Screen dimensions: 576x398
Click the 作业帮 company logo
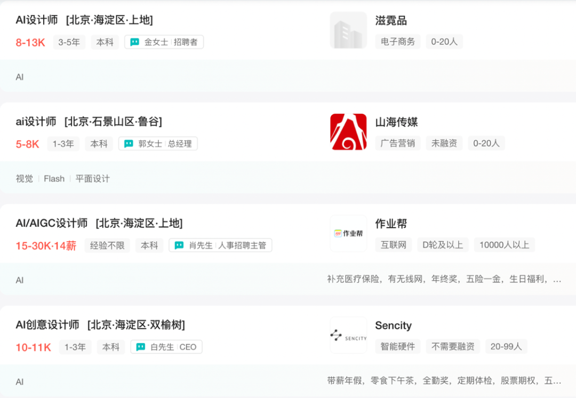[348, 234]
